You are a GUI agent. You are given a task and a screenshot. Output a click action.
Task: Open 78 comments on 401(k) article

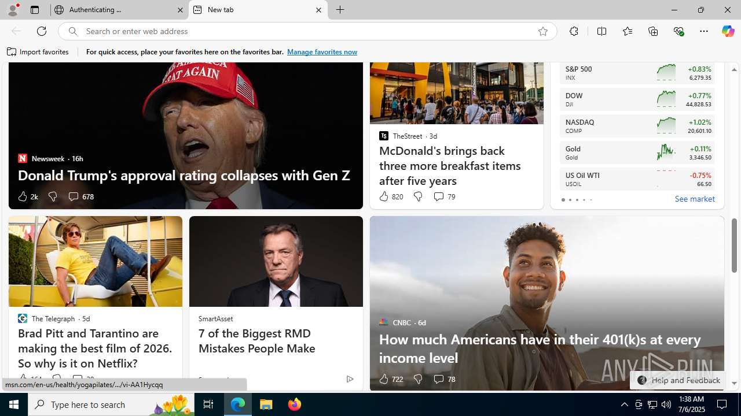click(444, 379)
